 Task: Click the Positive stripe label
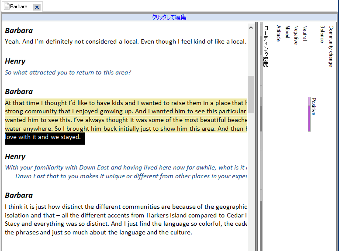[314, 106]
